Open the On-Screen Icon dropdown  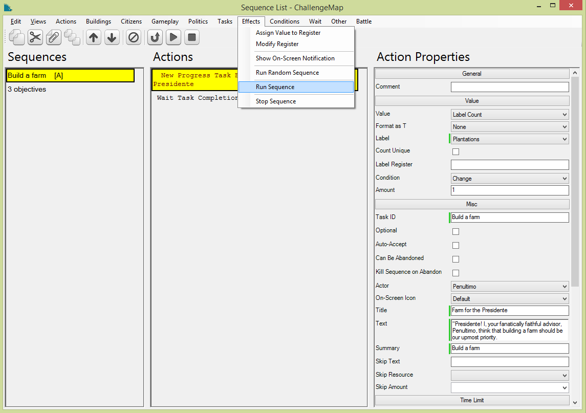(510, 299)
